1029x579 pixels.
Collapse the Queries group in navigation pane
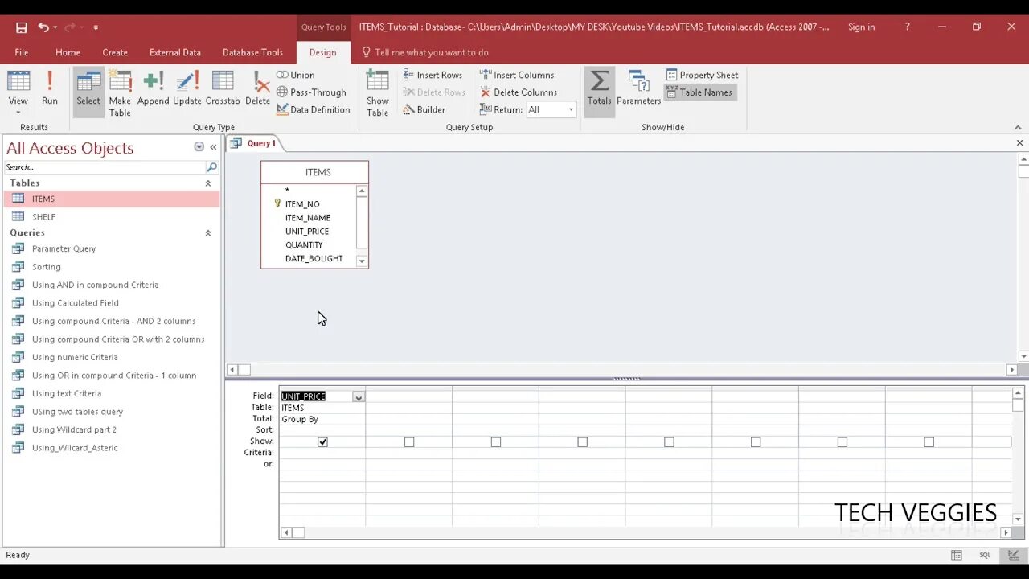[208, 233]
